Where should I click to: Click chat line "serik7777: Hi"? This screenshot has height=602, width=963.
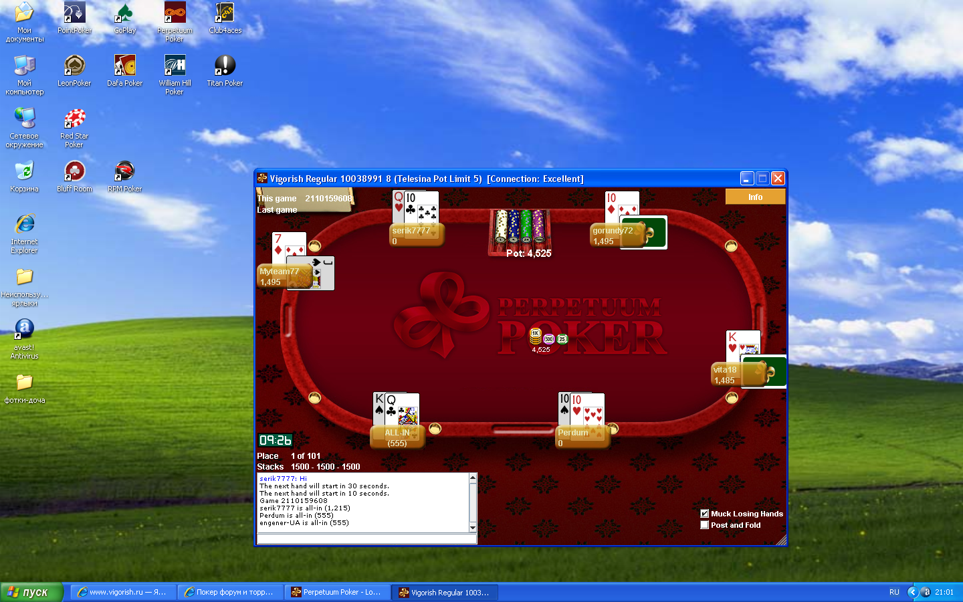pyautogui.click(x=284, y=478)
